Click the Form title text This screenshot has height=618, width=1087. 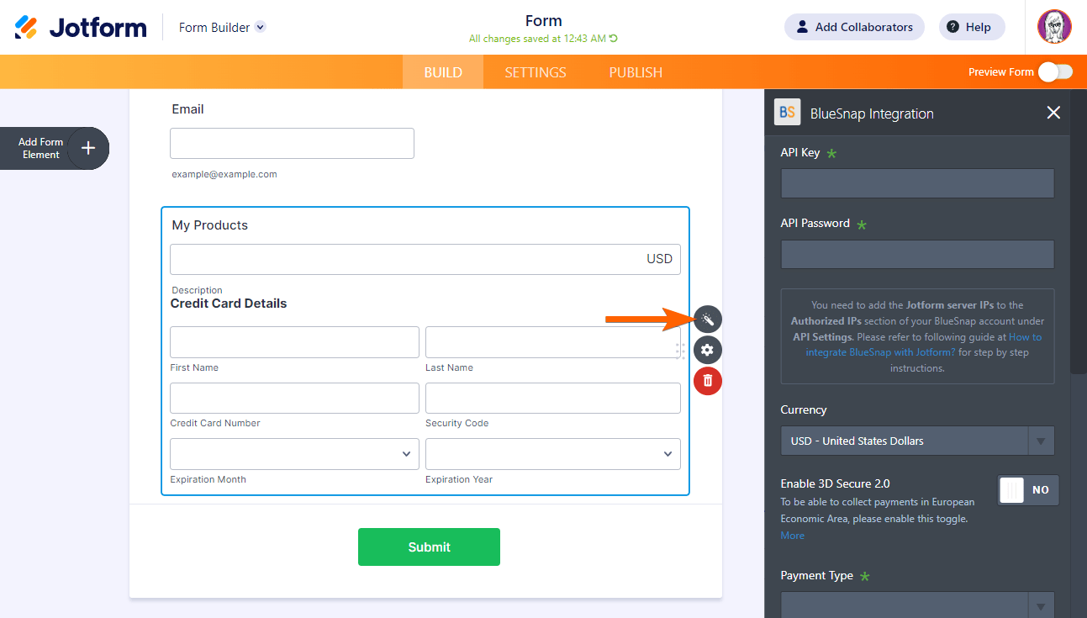pyautogui.click(x=544, y=21)
